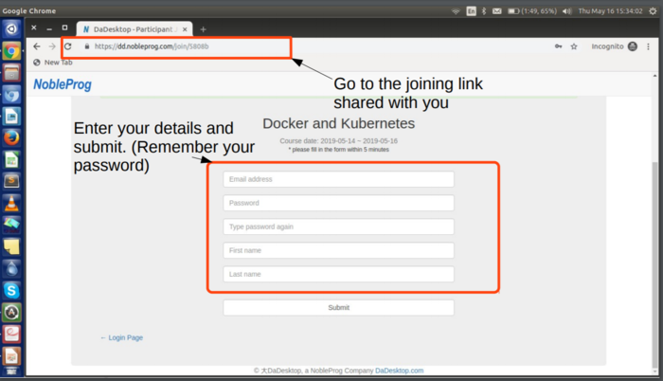
Task: Click the Incognito profile indicator
Action: [x=614, y=46]
